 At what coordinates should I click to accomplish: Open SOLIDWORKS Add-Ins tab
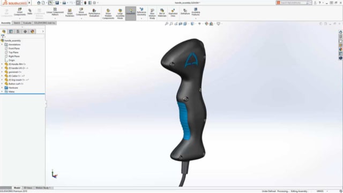pos(44,23)
